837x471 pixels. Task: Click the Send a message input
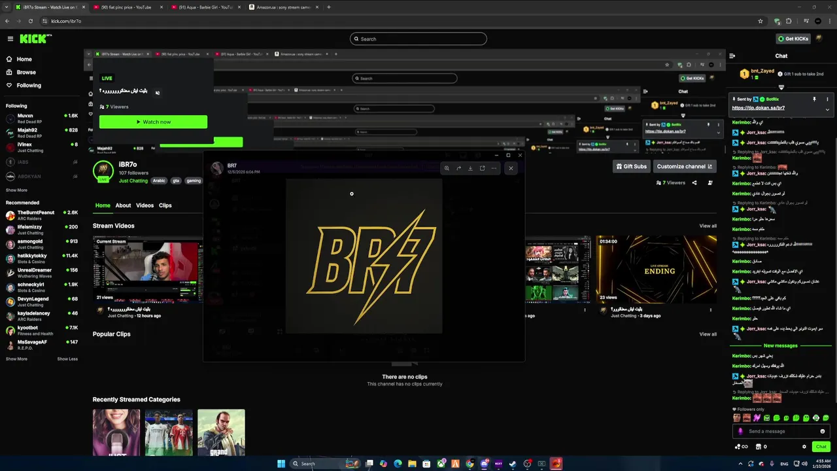(x=781, y=431)
